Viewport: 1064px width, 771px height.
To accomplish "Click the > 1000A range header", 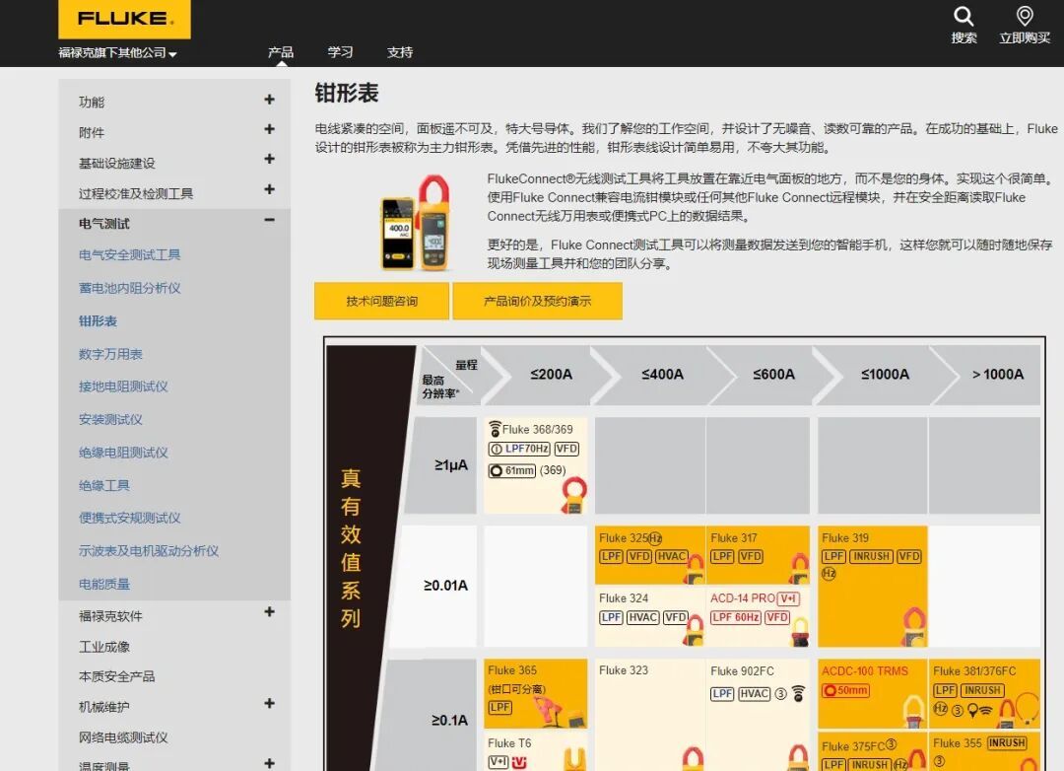I will tap(997, 375).
